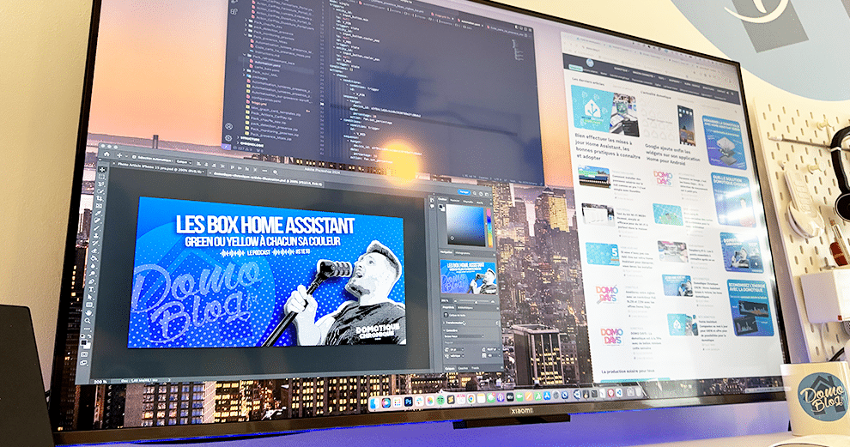Open Finder from the Dock
850x447 pixels.
(374, 403)
